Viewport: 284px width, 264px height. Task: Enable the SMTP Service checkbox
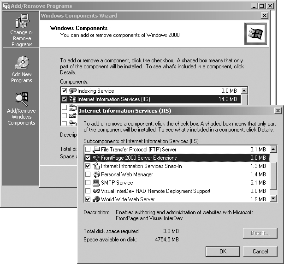pyautogui.click(x=88, y=183)
